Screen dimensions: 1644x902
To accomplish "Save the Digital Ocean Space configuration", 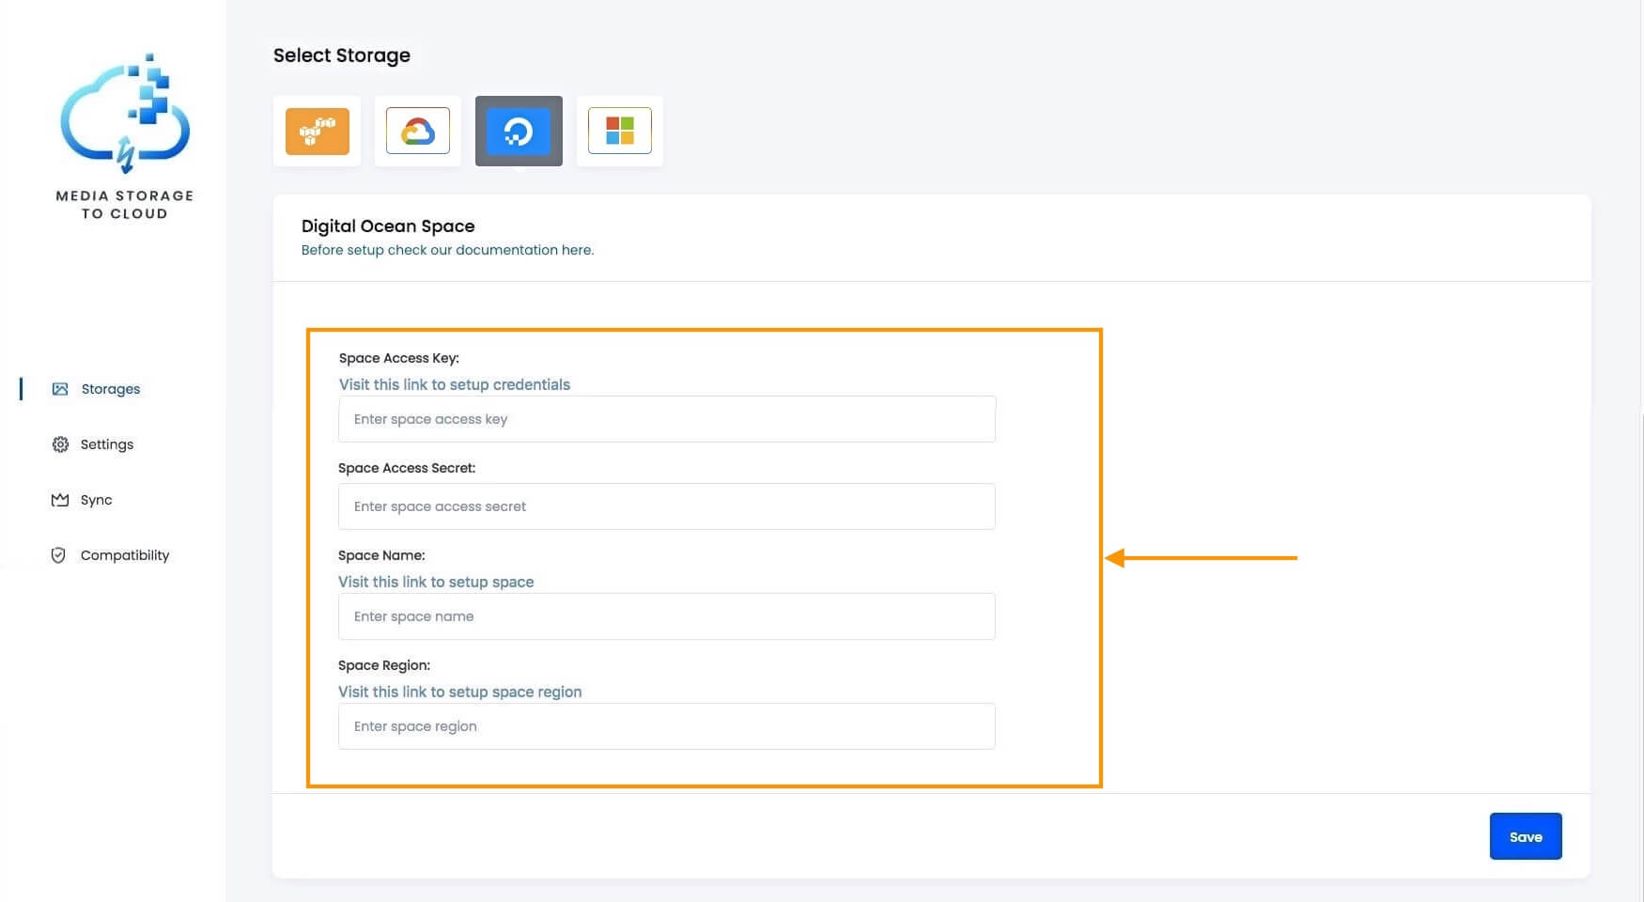I will (1525, 836).
